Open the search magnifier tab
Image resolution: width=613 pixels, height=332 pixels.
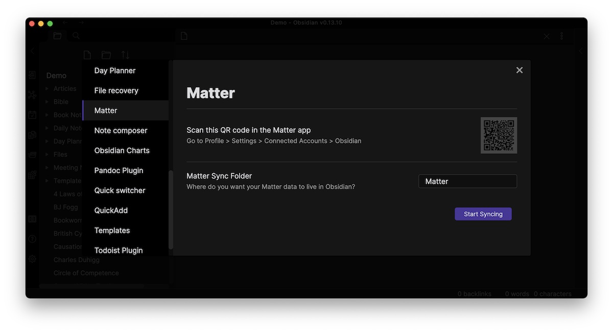pyautogui.click(x=76, y=36)
